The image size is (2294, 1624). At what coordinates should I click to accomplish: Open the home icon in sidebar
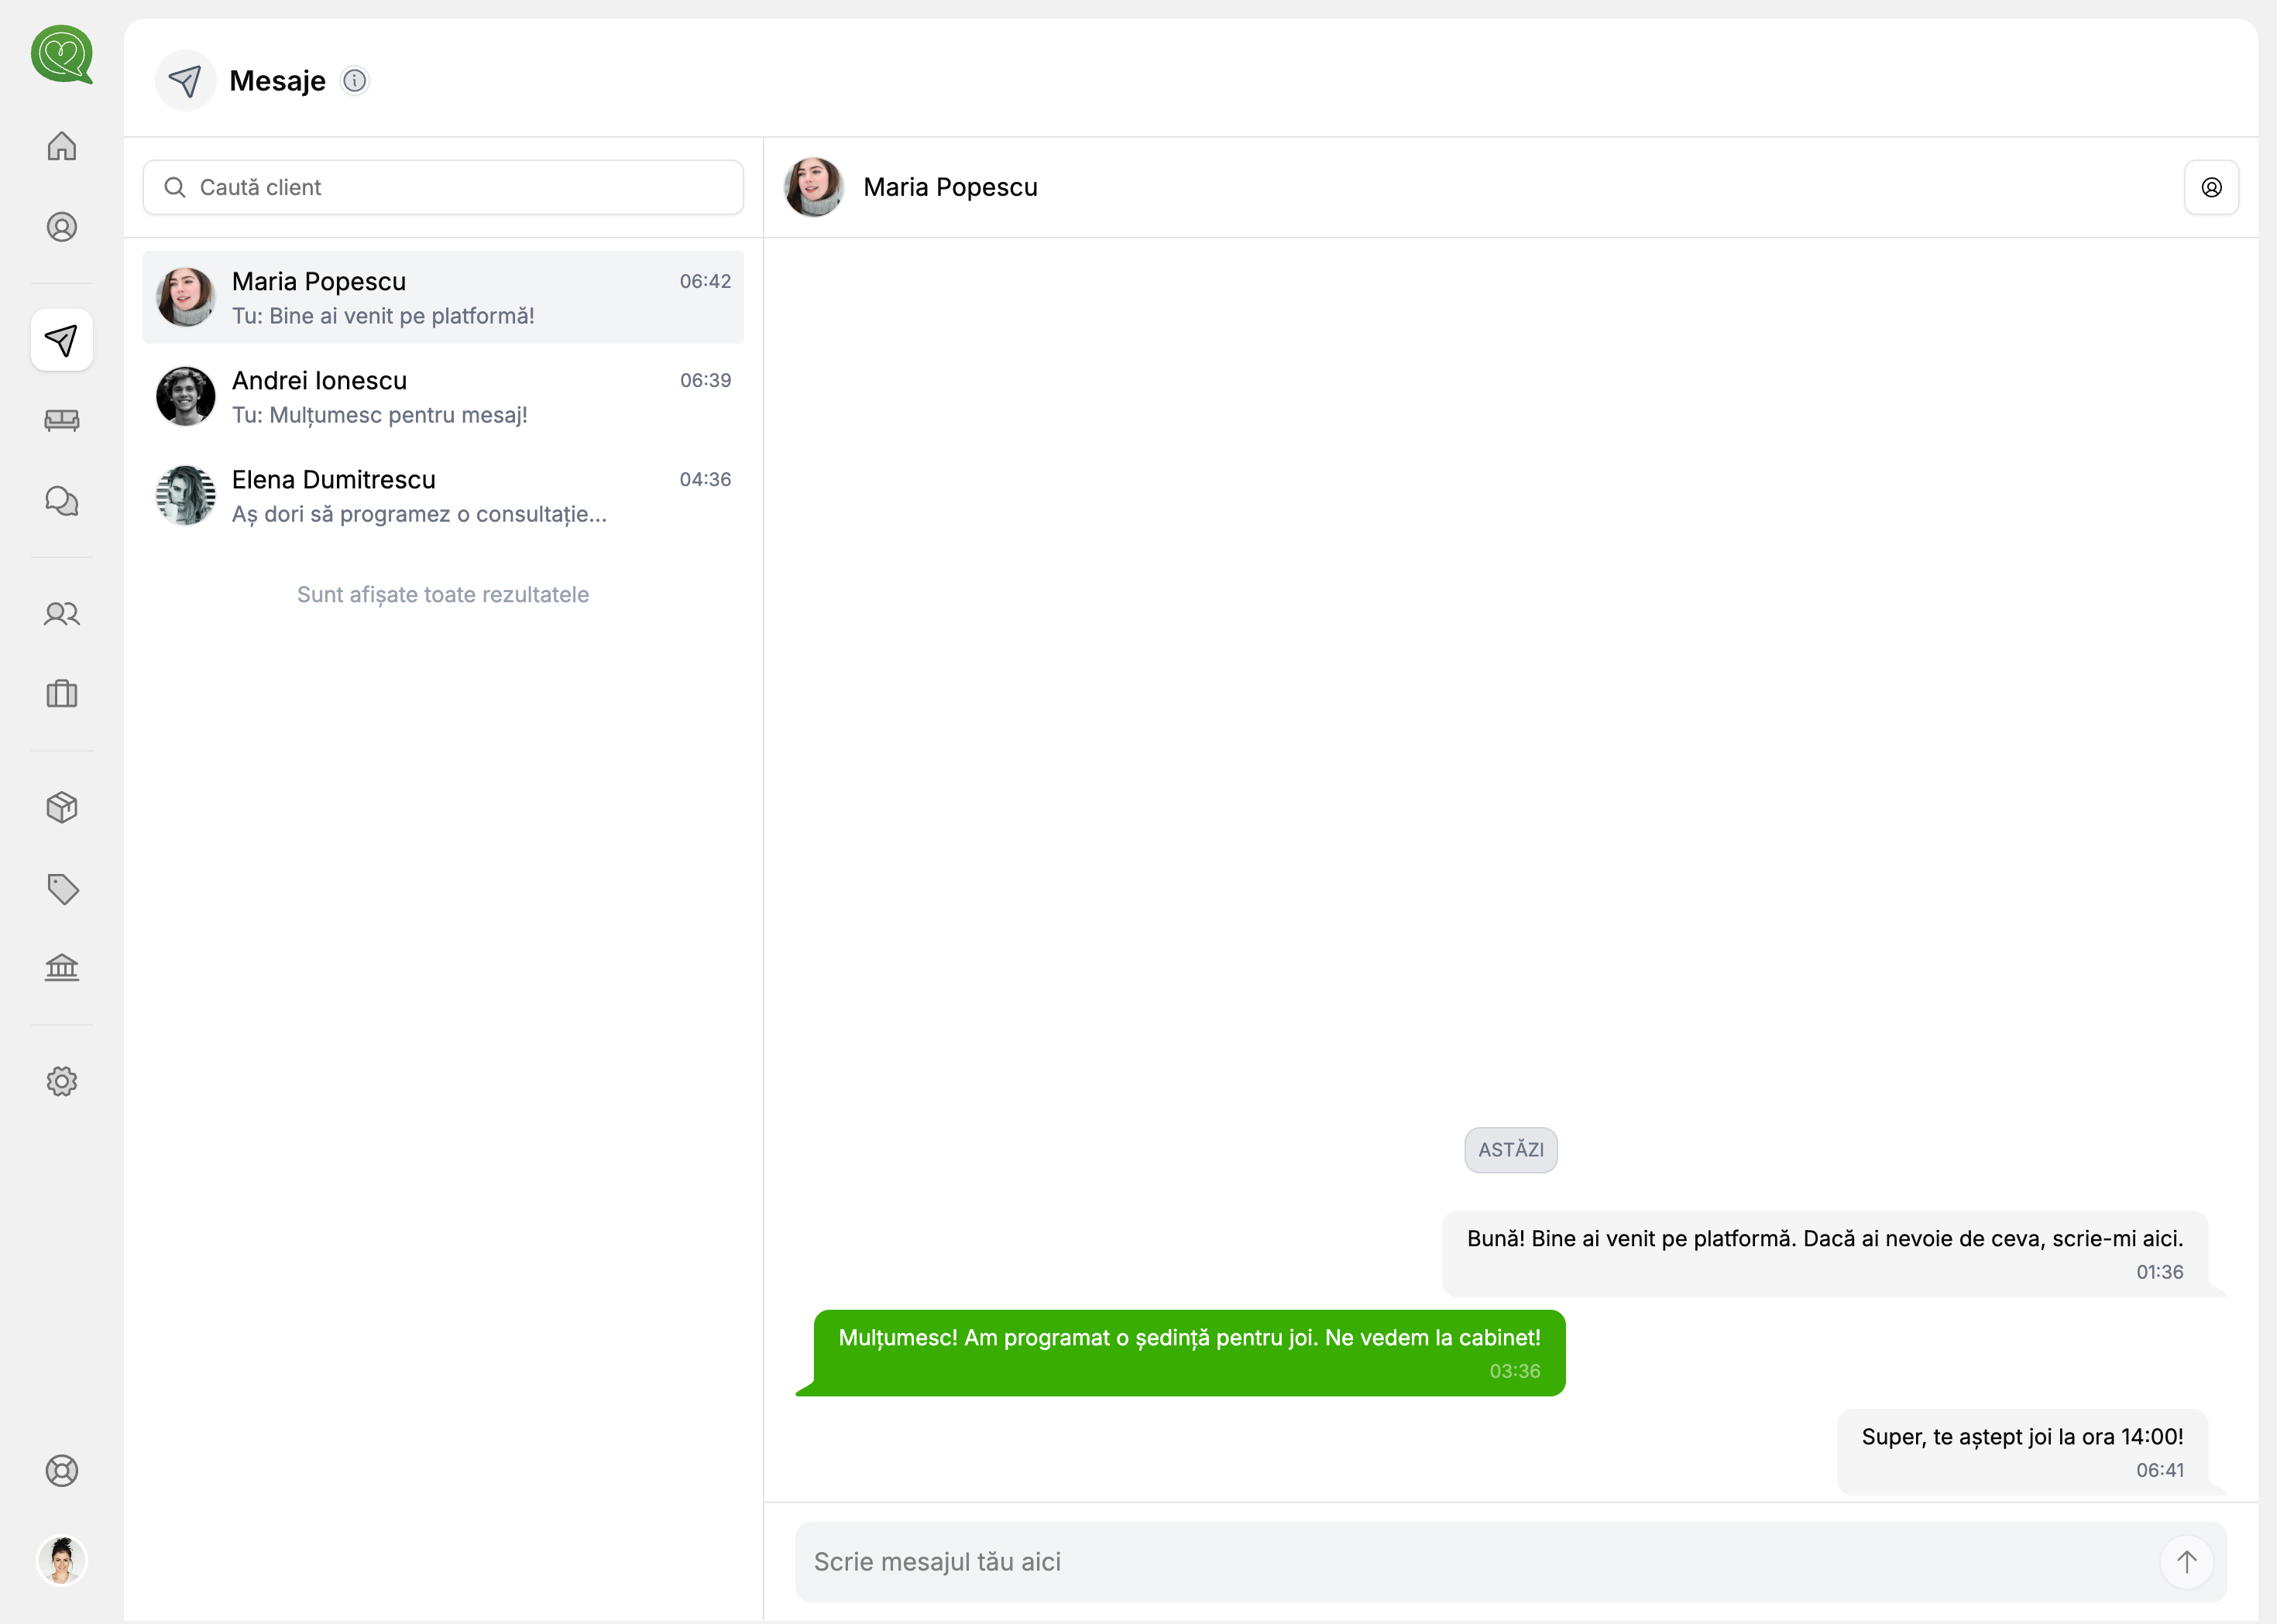point(62,146)
